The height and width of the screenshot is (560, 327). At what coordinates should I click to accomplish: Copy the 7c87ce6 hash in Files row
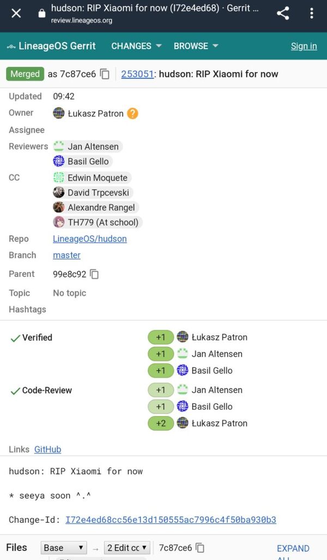tap(200, 547)
